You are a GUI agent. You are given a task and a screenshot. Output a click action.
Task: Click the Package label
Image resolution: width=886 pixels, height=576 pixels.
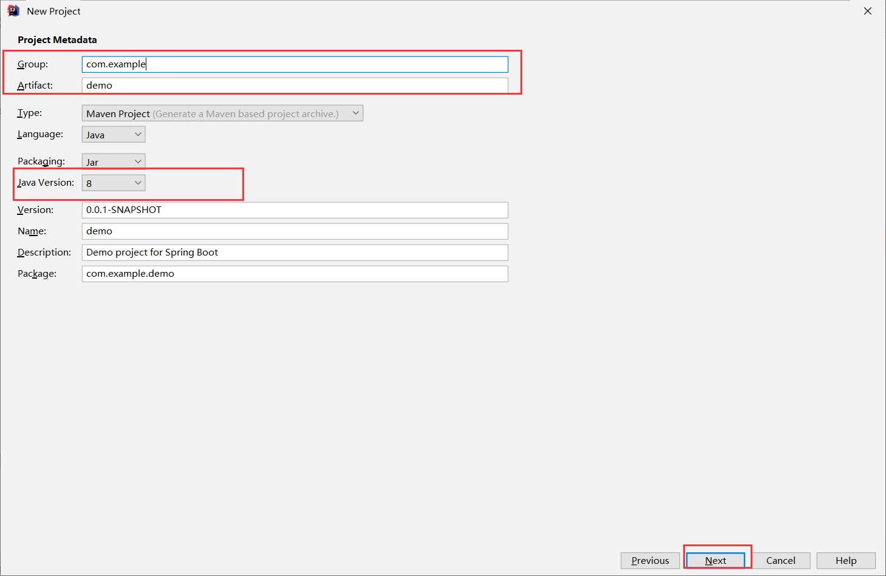tap(37, 274)
